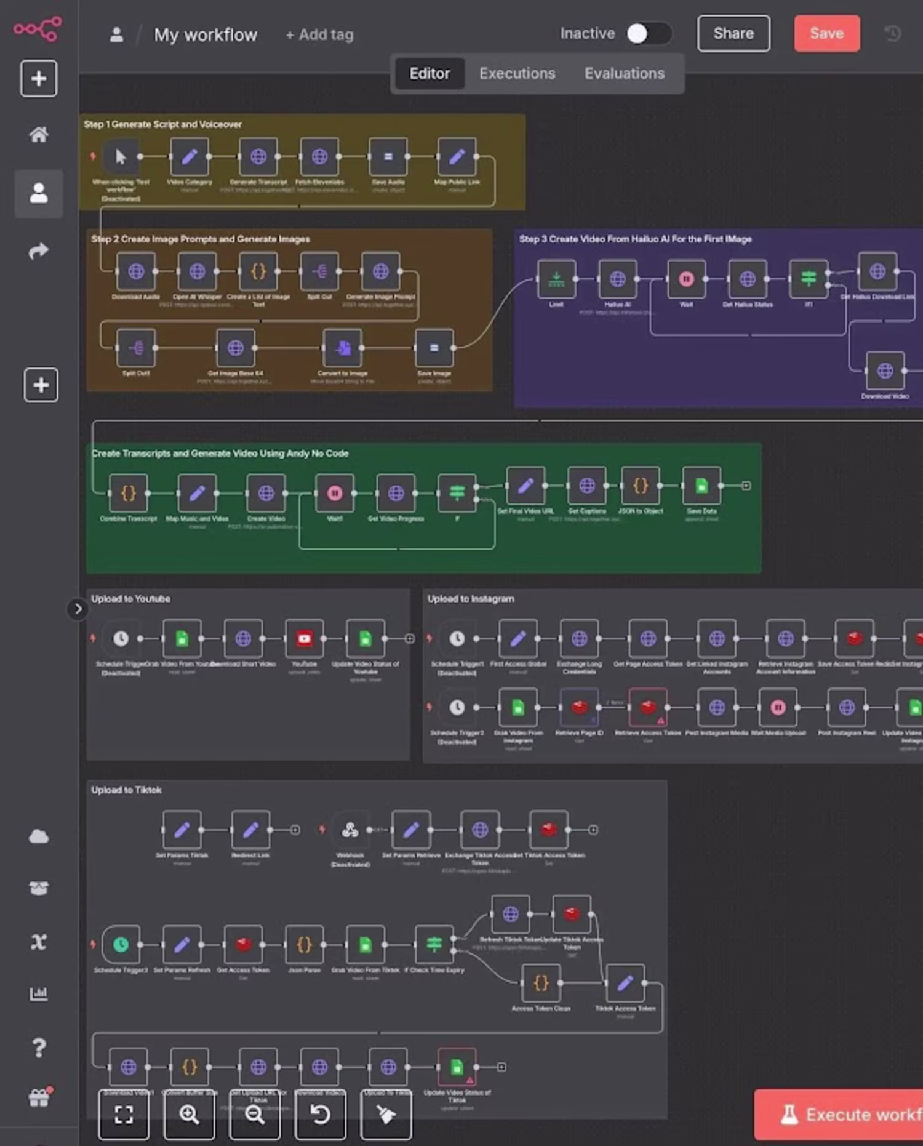The width and height of the screenshot is (923, 1146).
Task: Switch to the Executions tab
Action: tap(517, 73)
